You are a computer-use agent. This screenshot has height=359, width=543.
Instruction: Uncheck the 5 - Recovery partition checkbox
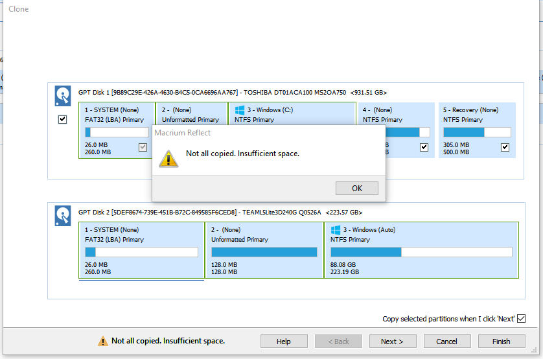point(505,147)
